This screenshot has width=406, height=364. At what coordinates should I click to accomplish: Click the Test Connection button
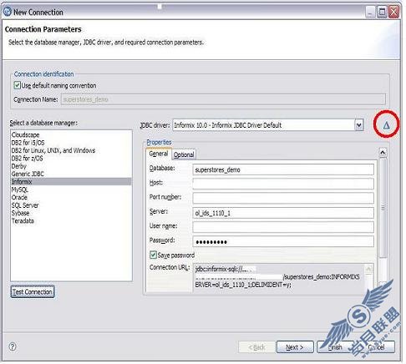tap(33, 291)
